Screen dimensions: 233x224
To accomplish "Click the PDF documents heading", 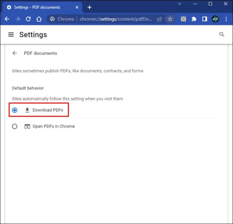I will pos(41,53).
